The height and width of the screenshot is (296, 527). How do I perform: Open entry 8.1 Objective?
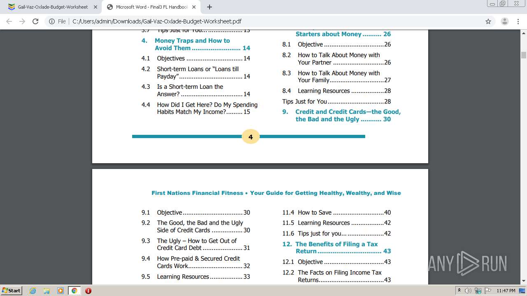336,44
